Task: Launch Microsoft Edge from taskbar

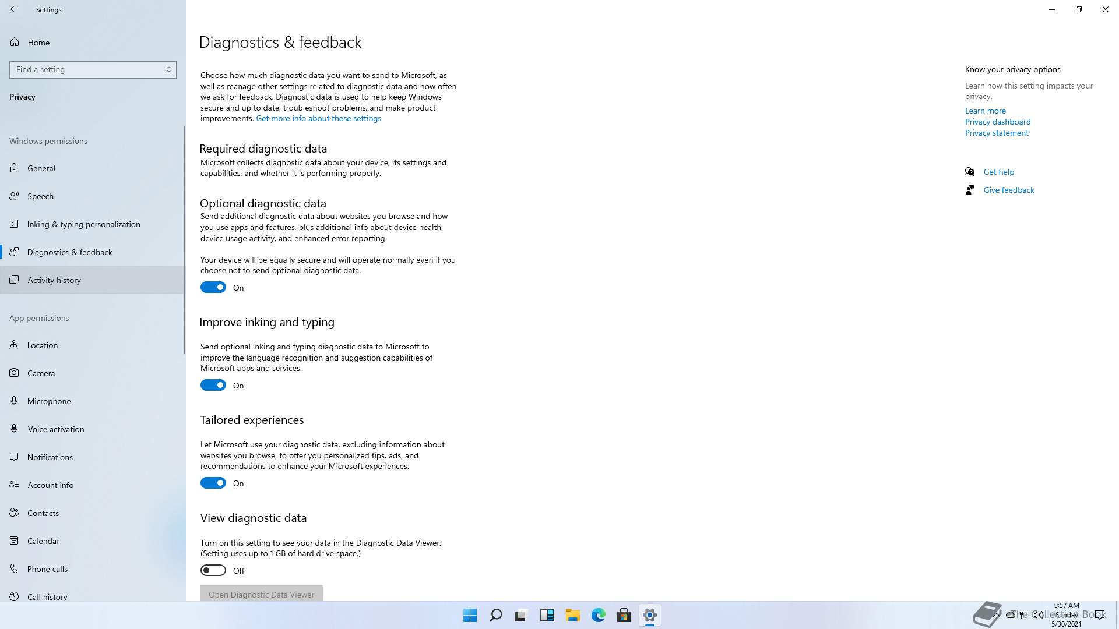Action: [599, 615]
